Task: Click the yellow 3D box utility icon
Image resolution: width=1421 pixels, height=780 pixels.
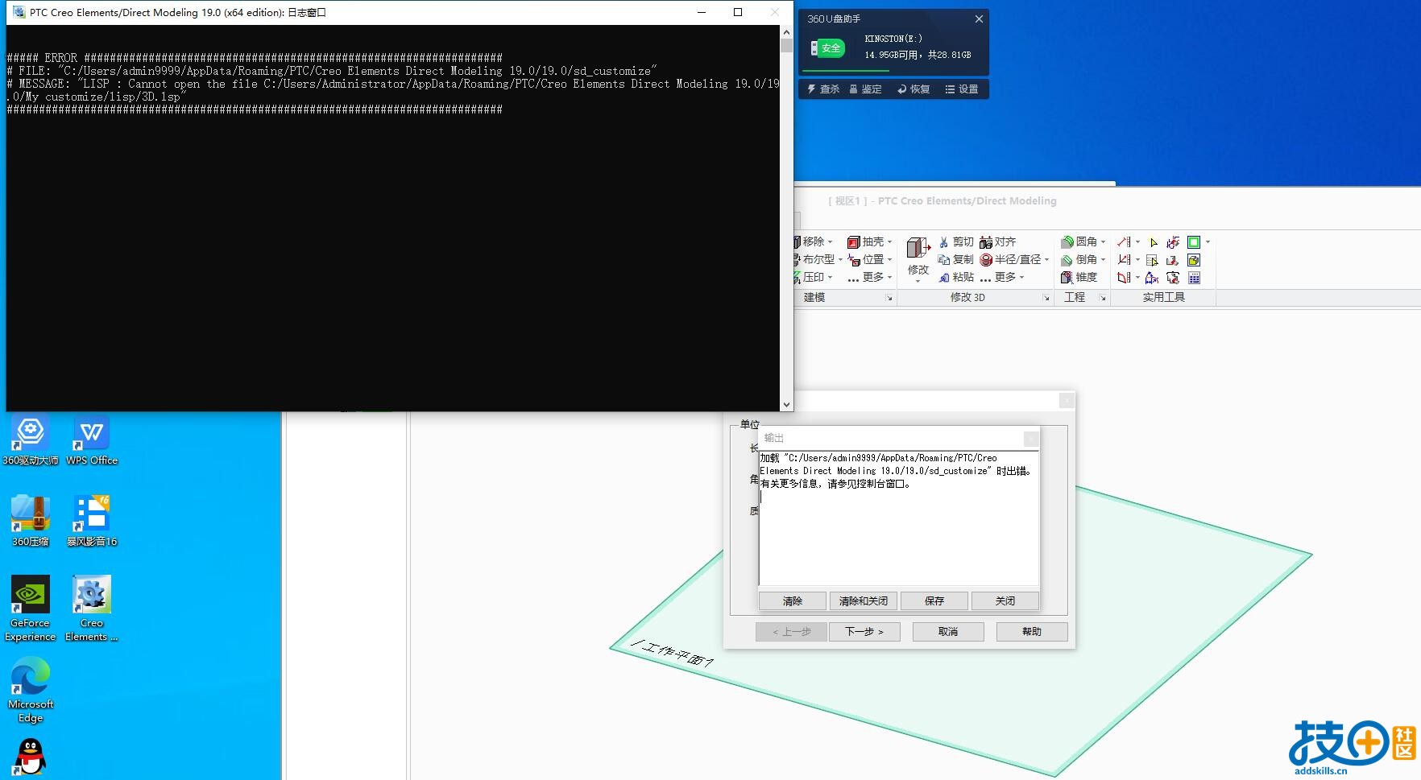Action: click(x=1194, y=260)
